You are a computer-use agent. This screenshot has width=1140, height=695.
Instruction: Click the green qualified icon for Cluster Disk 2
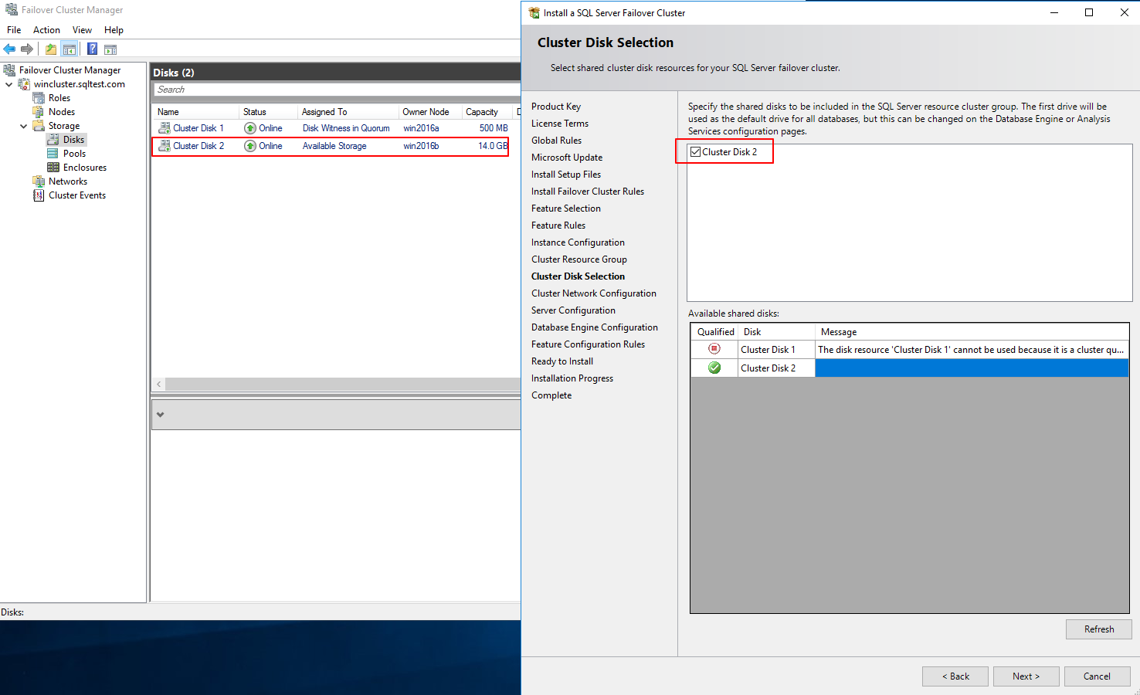click(x=714, y=368)
